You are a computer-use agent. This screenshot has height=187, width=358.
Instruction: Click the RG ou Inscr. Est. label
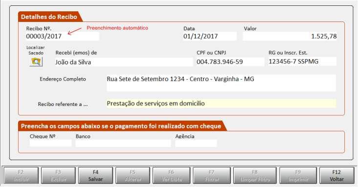(288, 53)
